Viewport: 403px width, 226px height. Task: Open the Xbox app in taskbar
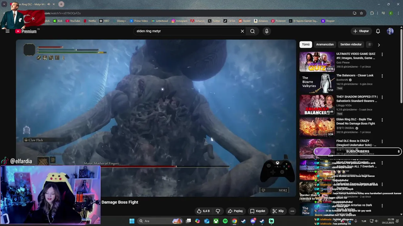click(216, 221)
